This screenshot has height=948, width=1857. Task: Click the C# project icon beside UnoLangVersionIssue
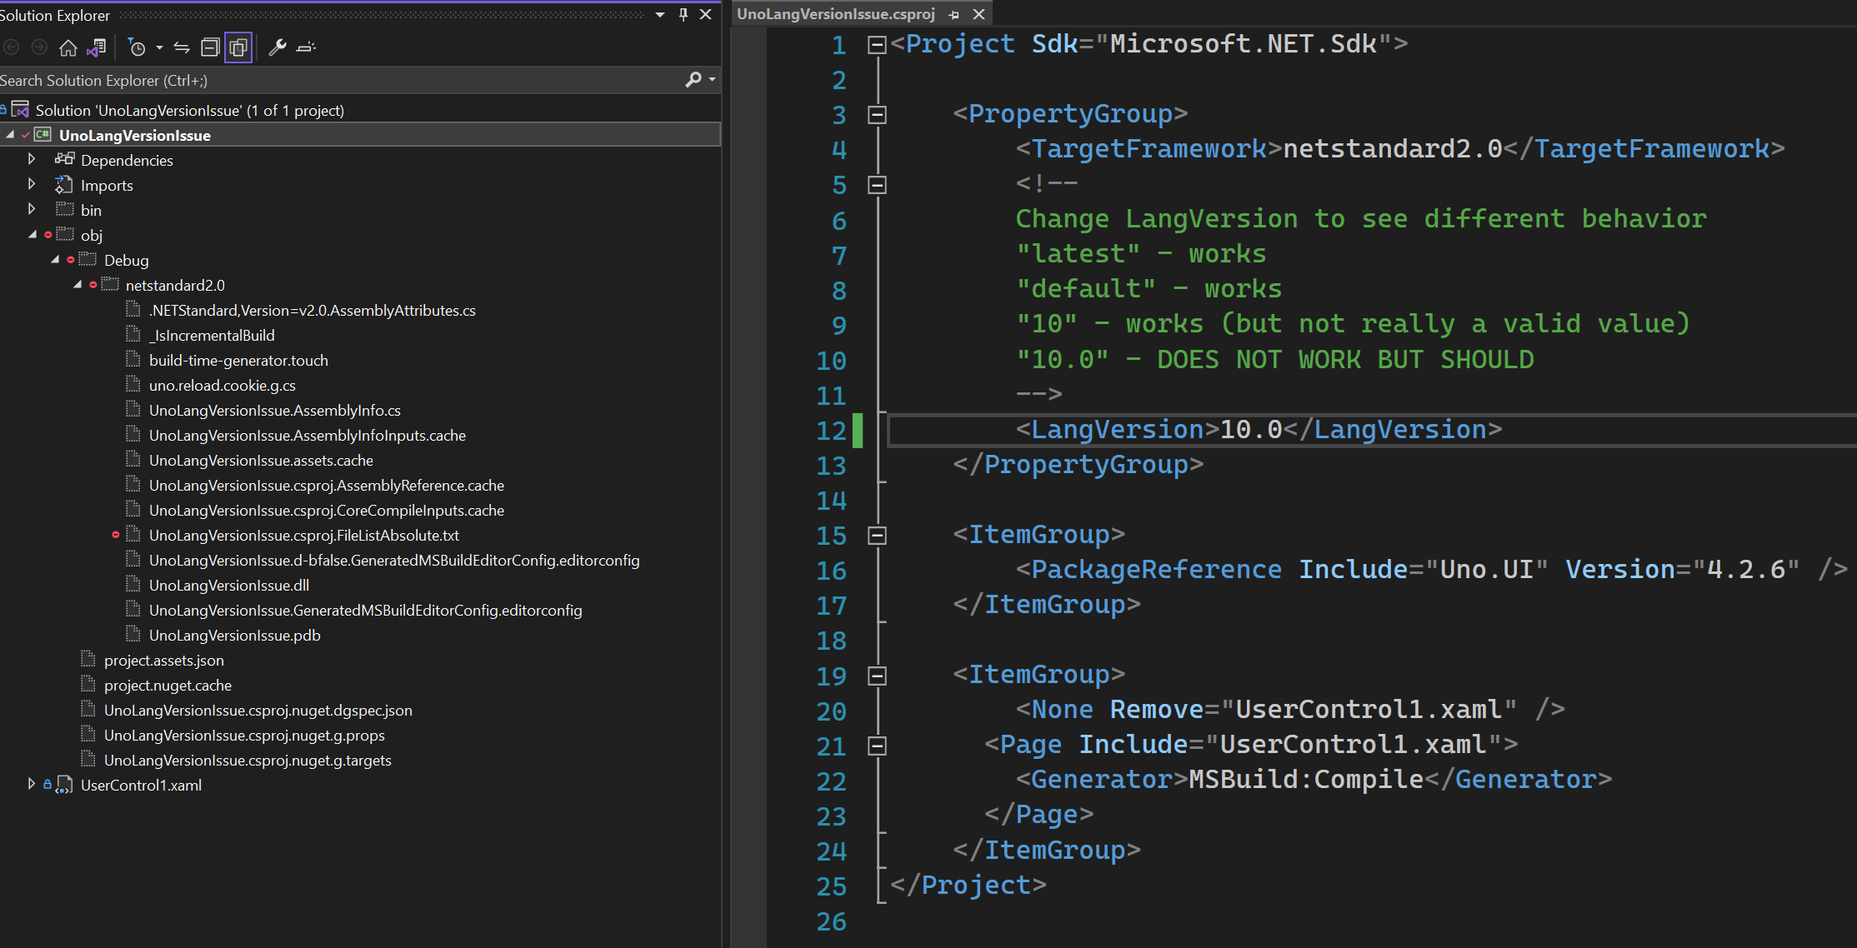(43, 134)
